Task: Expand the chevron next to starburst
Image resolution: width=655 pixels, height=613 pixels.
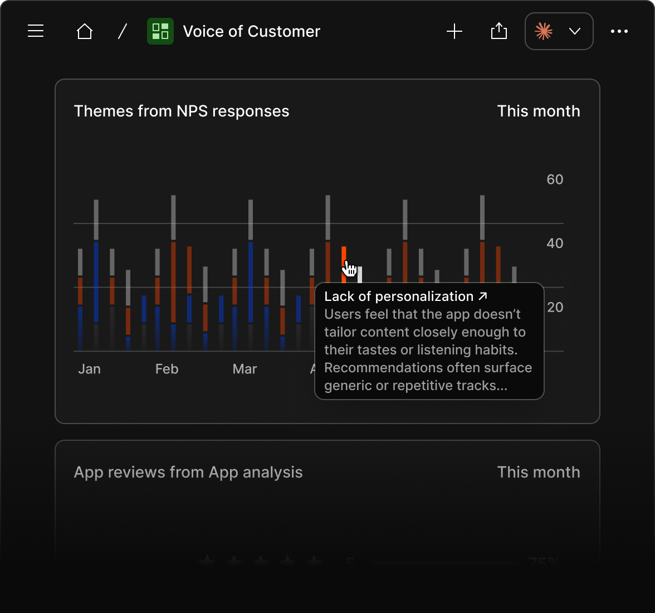Action: pyautogui.click(x=575, y=31)
